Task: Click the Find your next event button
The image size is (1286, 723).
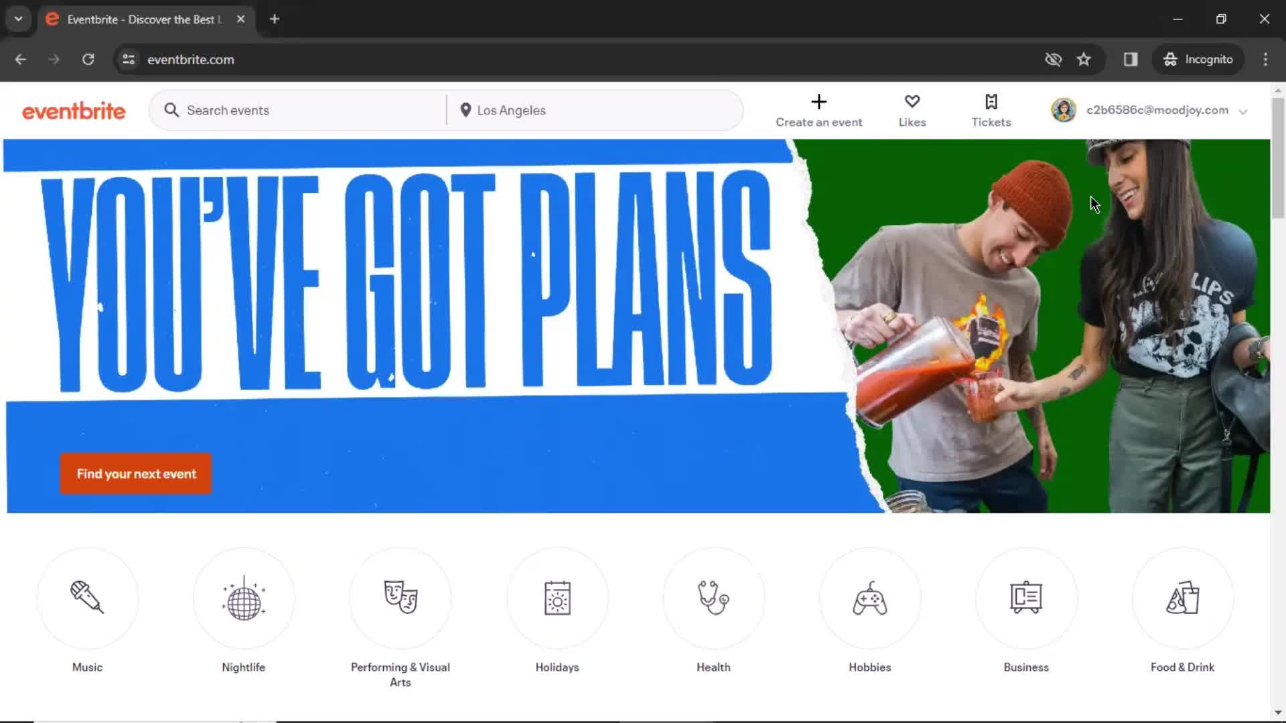Action: [136, 474]
